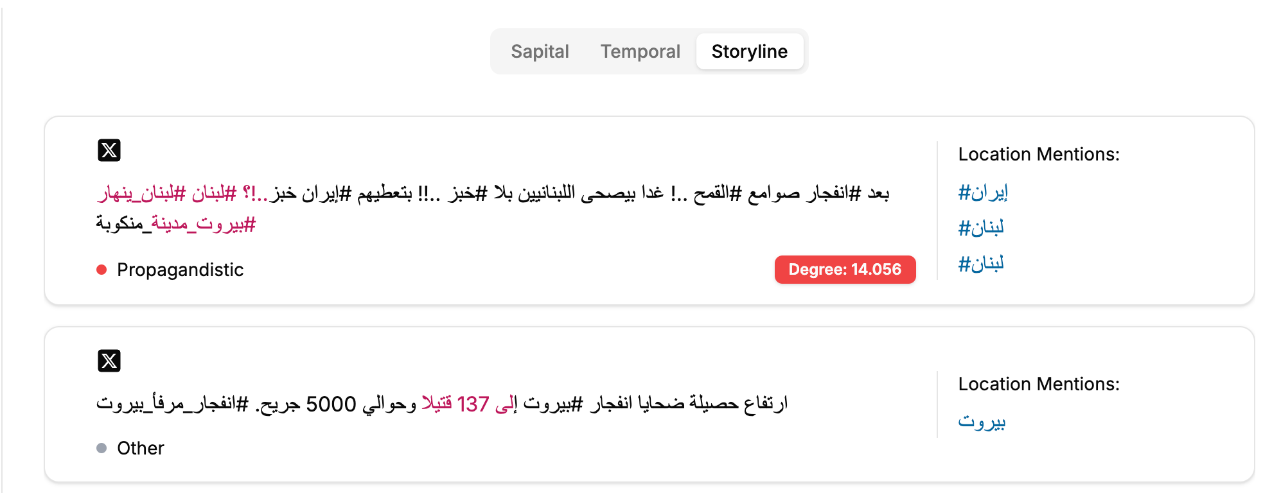
Task: Click the highlighted 'إلى 137 قتيلا' text span
Action: pyautogui.click(x=469, y=404)
